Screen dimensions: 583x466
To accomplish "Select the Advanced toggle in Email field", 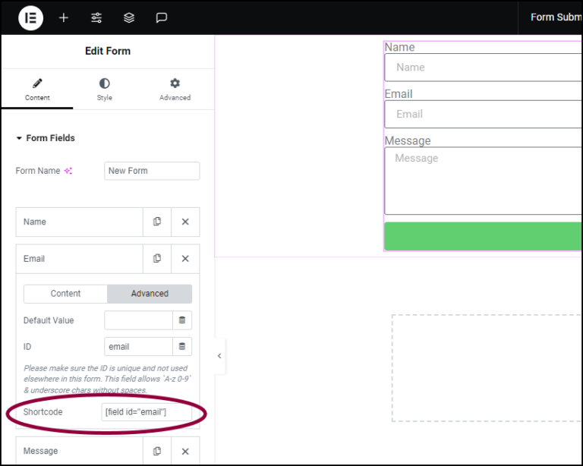I will tap(150, 294).
